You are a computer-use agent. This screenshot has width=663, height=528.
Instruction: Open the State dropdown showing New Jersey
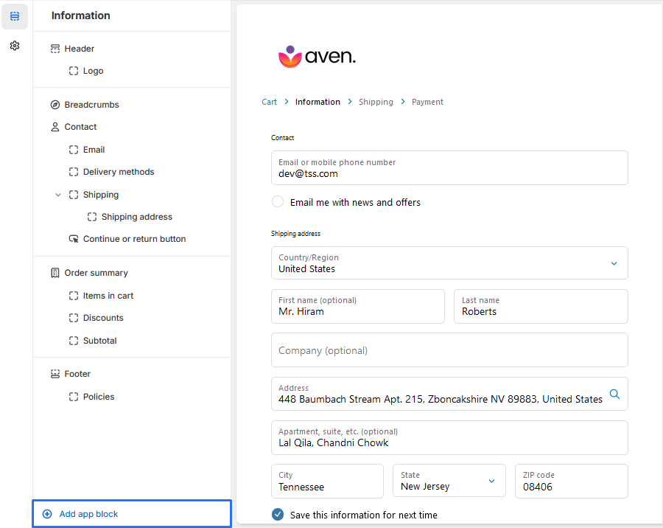pos(492,480)
